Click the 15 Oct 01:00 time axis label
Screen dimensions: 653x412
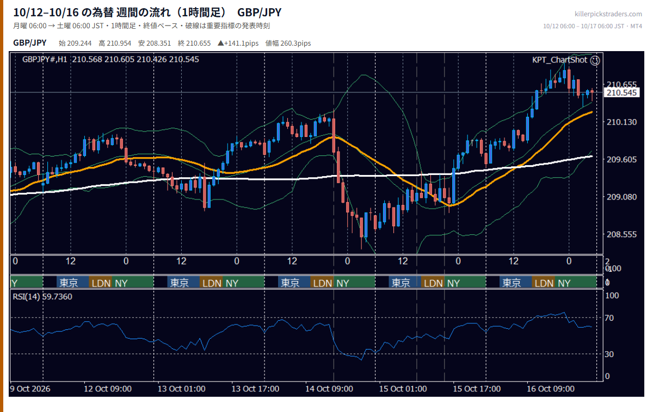(x=403, y=389)
